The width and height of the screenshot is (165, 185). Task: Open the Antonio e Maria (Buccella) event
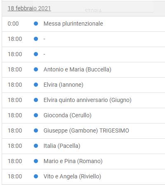(78, 69)
